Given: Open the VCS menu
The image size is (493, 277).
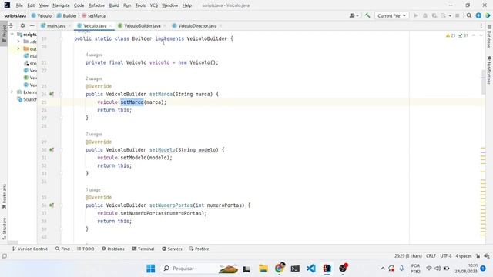Looking at the screenshot, I should [x=154, y=5].
